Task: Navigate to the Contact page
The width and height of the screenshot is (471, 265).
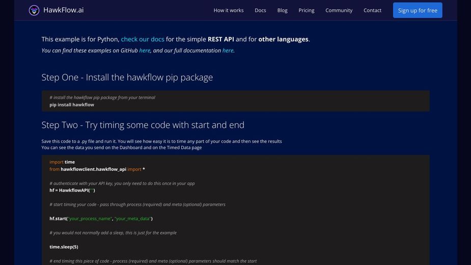Action: click(372, 10)
